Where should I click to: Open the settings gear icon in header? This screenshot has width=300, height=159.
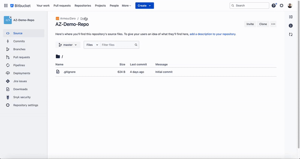pyautogui.click(x=282, y=6)
